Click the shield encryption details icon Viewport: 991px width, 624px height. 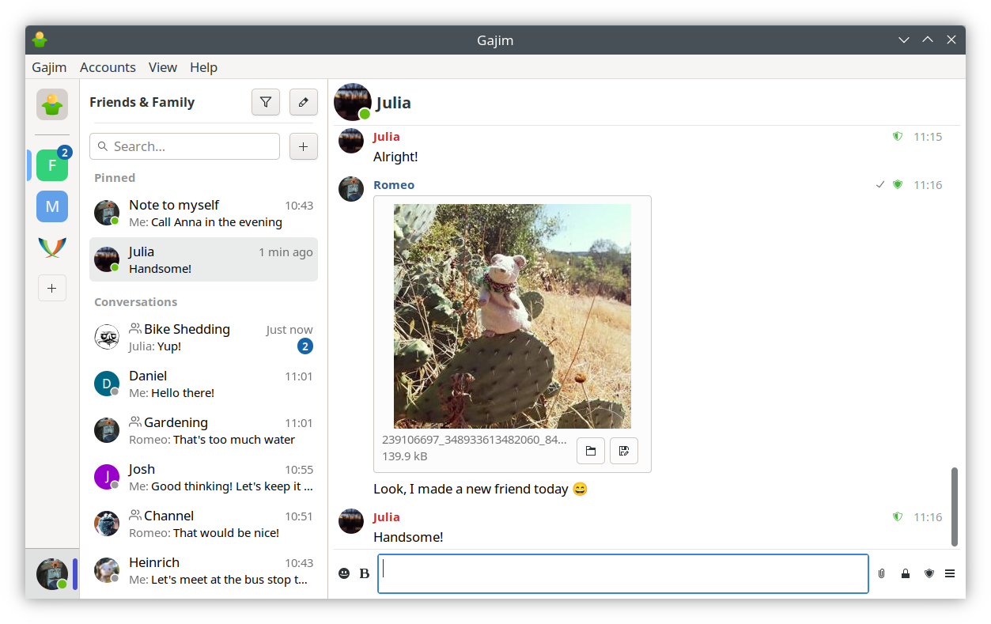click(x=929, y=573)
